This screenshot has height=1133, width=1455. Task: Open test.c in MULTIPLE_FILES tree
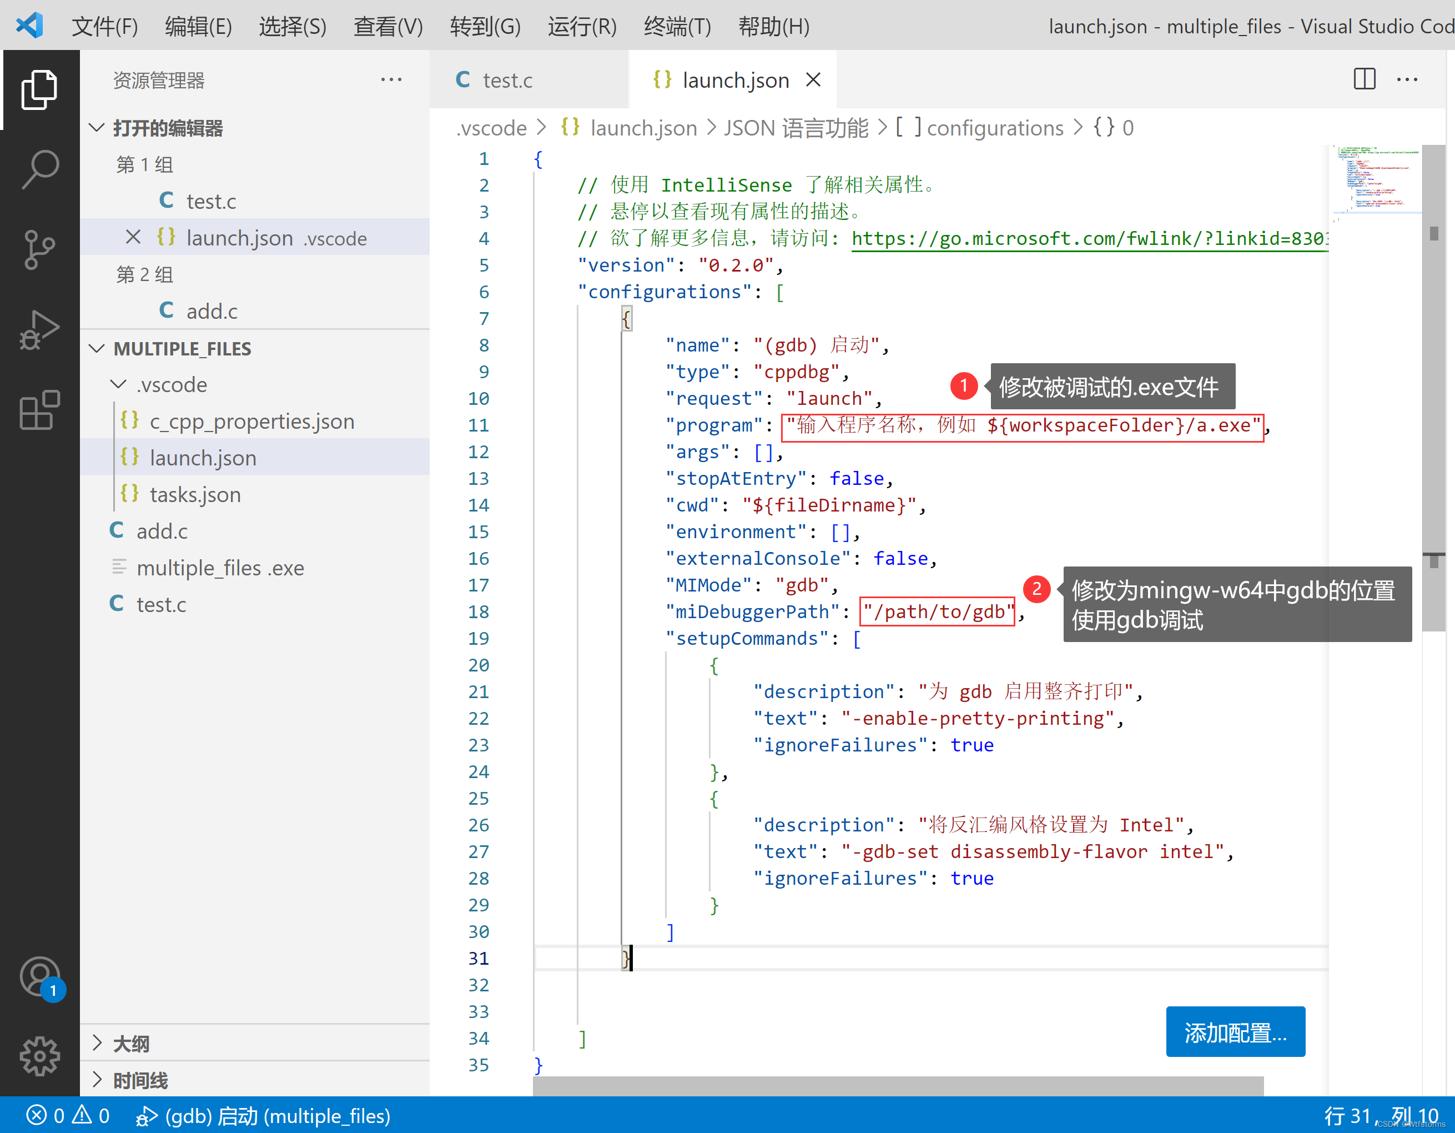tap(254, 604)
